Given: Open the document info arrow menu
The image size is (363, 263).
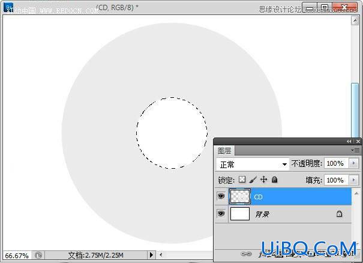Looking at the screenshot, I should pos(151,255).
